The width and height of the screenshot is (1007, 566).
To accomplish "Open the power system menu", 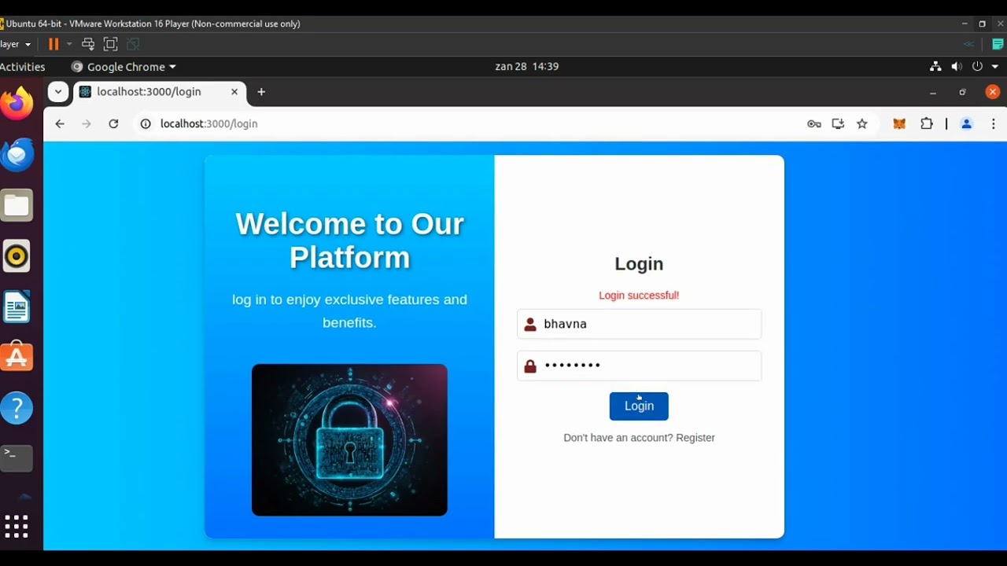I will coord(977,67).
